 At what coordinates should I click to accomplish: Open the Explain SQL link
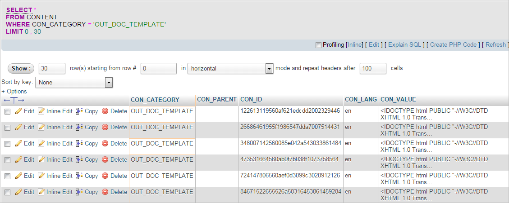coord(404,44)
